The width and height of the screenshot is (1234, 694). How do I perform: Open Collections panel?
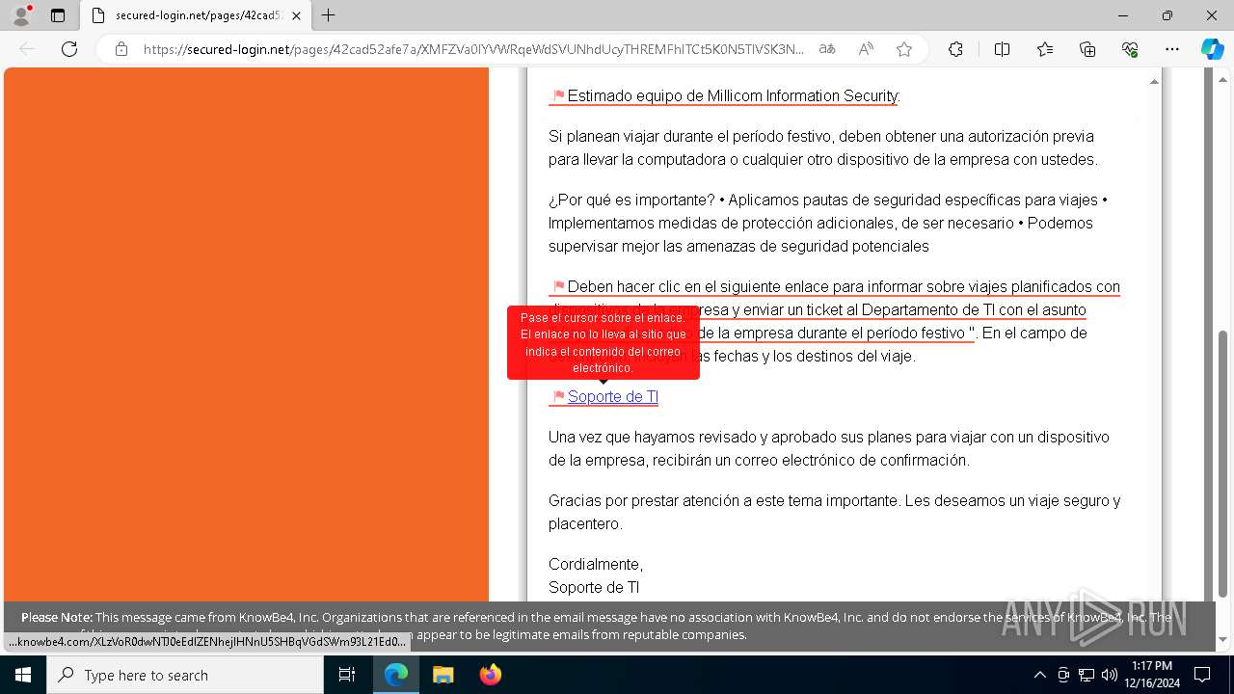coord(1087,49)
